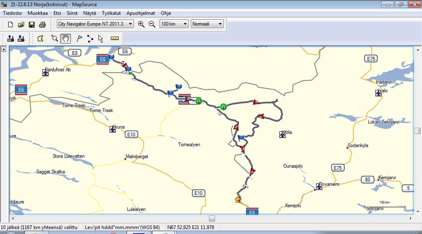Click the Kittila airport icon
422x234 pixels.
(x=282, y=134)
